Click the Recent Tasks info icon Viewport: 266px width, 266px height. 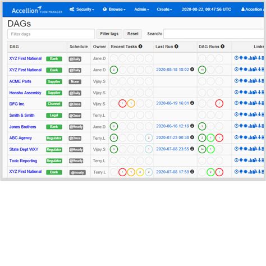(140, 47)
